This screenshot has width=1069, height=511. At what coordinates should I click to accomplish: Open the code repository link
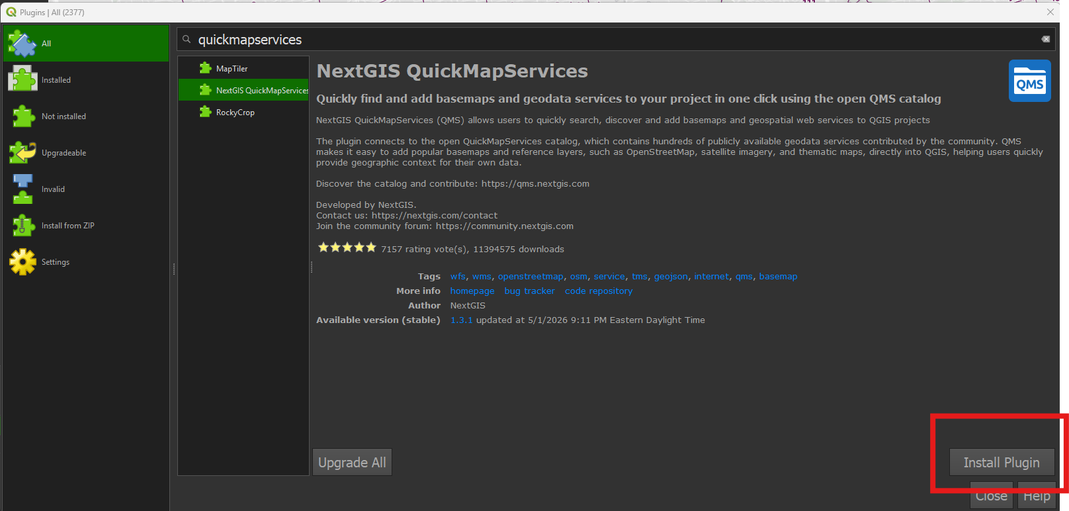[599, 291]
